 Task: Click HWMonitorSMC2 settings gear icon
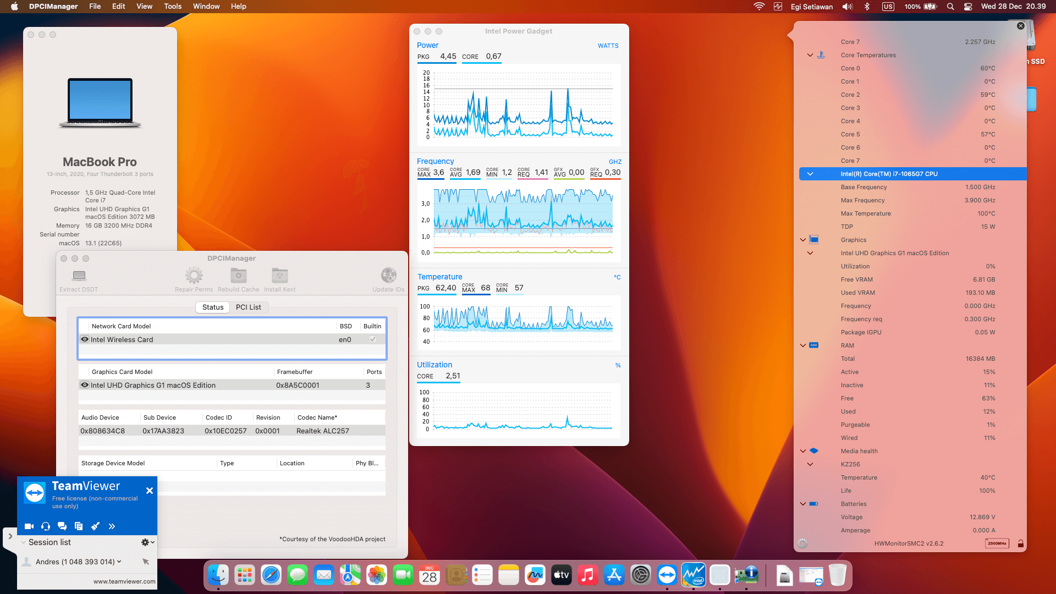pos(802,543)
